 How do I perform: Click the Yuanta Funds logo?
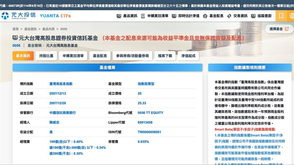click(x=18, y=16)
